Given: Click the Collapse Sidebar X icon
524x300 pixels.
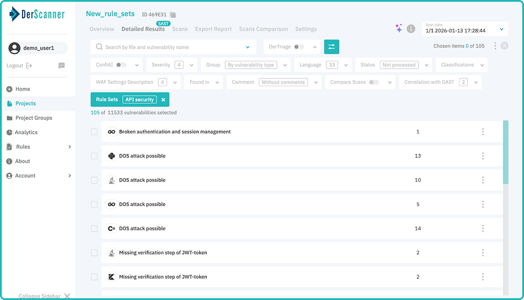Looking at the screenshot, I should coord(67,296).
